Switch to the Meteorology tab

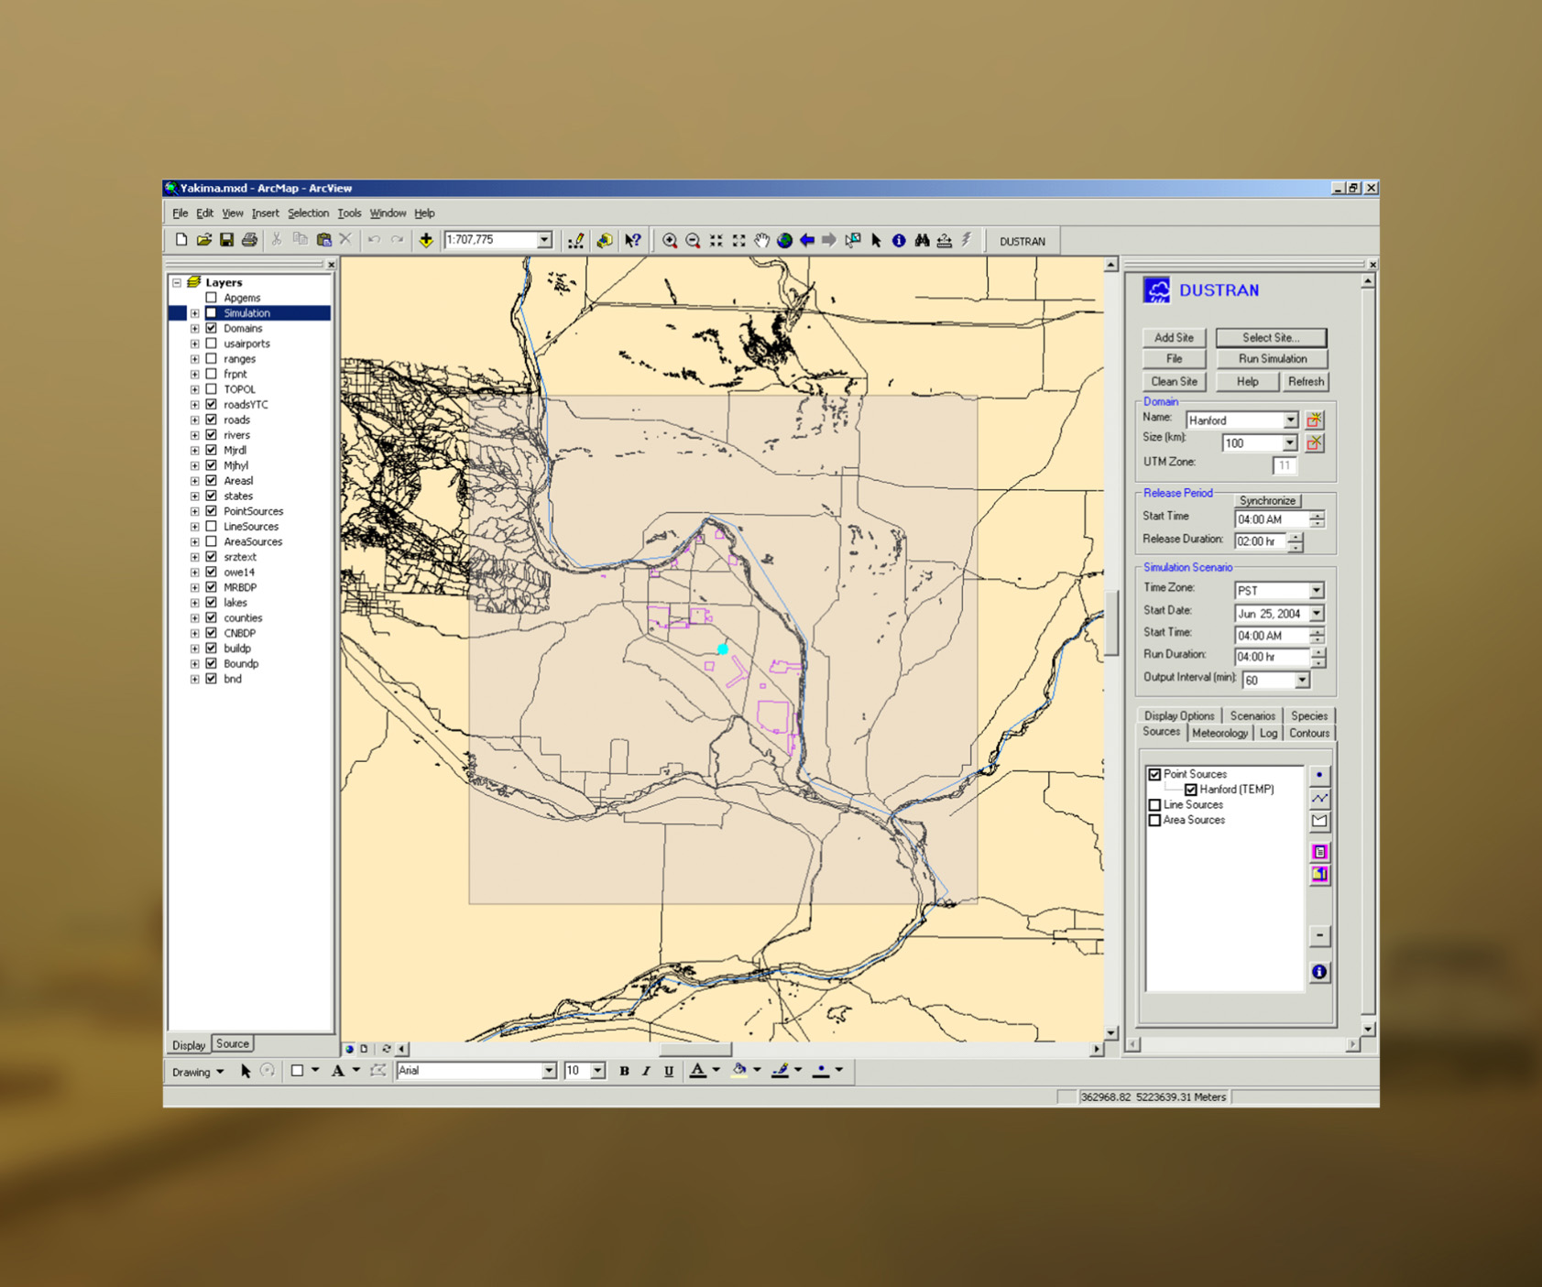1219,734
